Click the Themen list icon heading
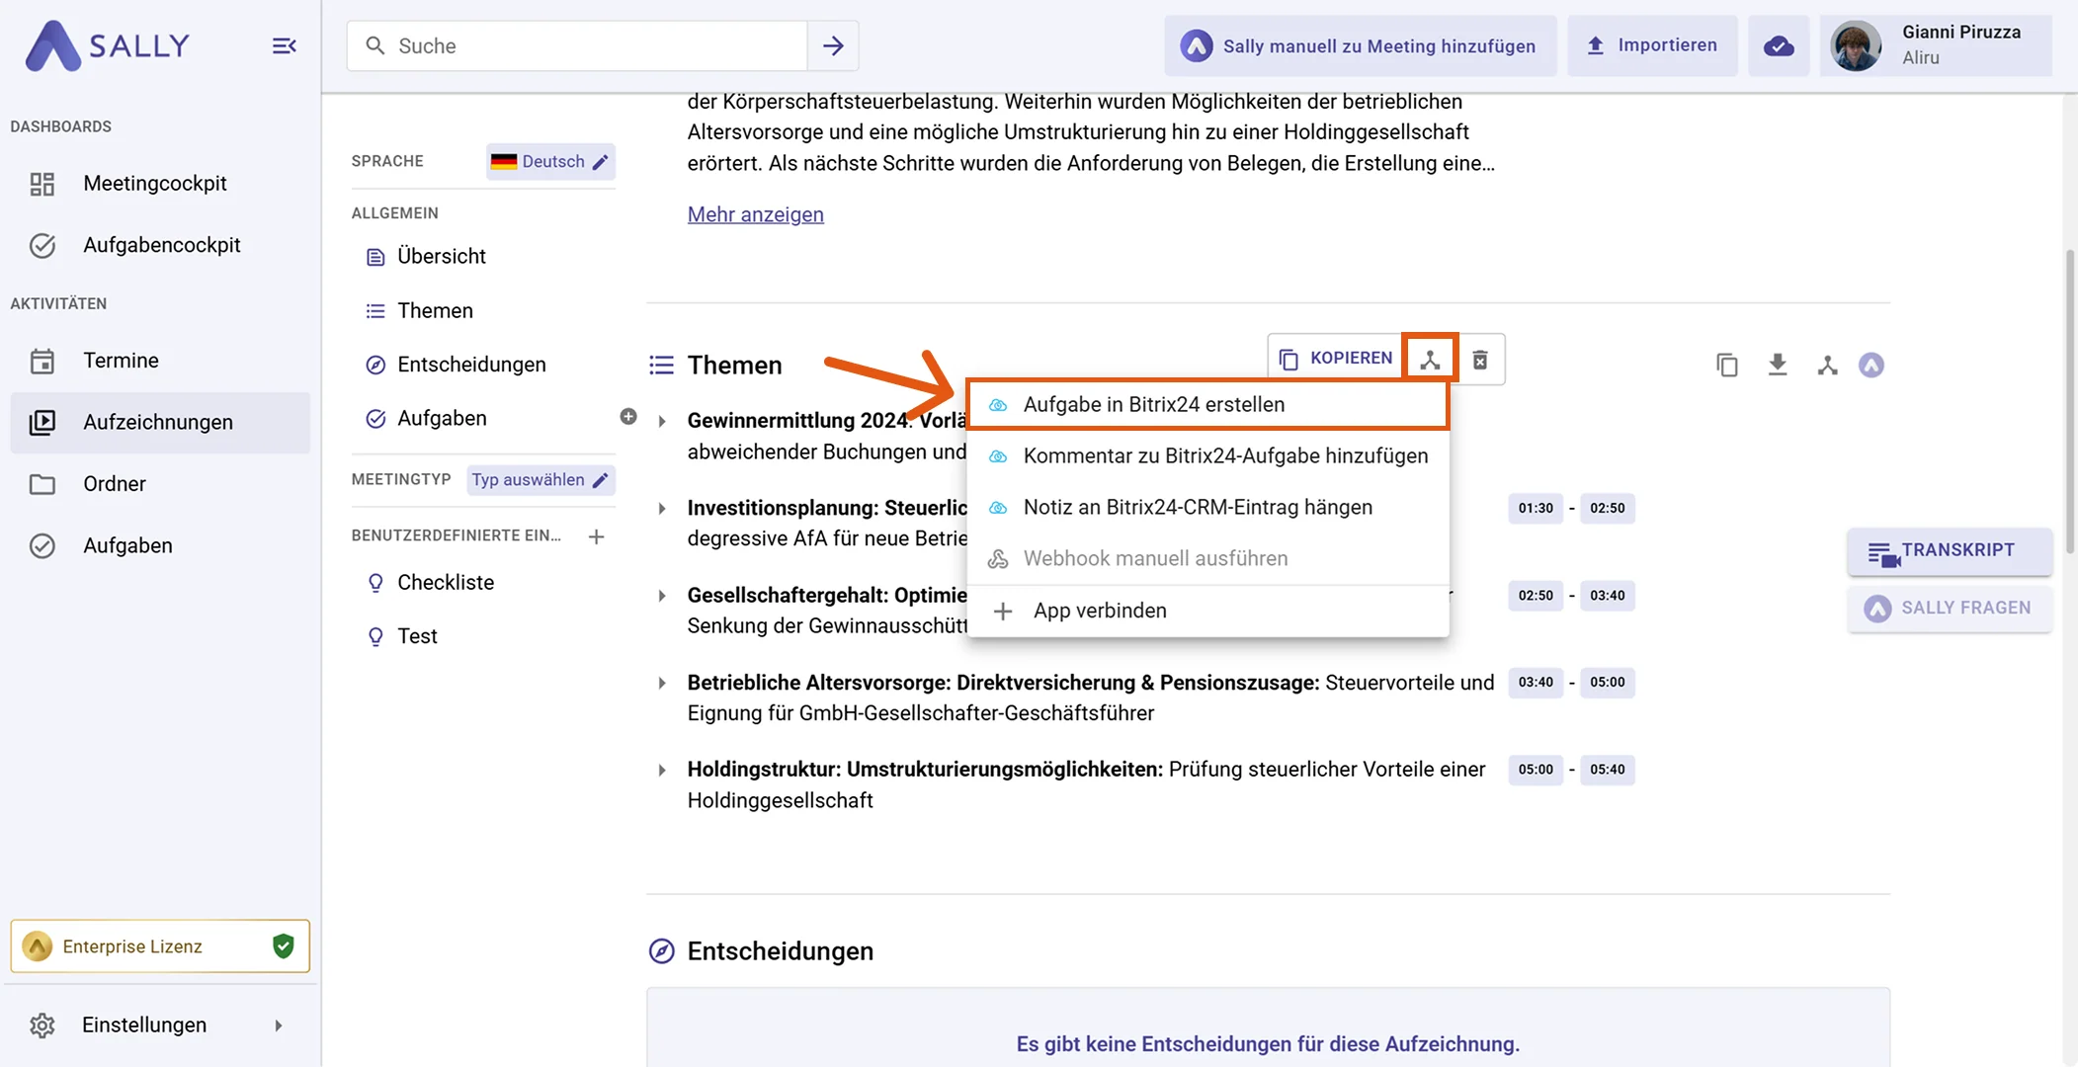 661,366
